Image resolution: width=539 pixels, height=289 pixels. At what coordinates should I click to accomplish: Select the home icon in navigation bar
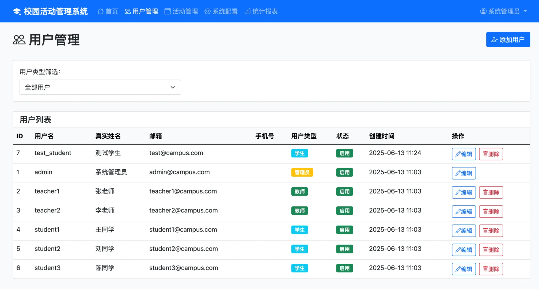(101, 11)
